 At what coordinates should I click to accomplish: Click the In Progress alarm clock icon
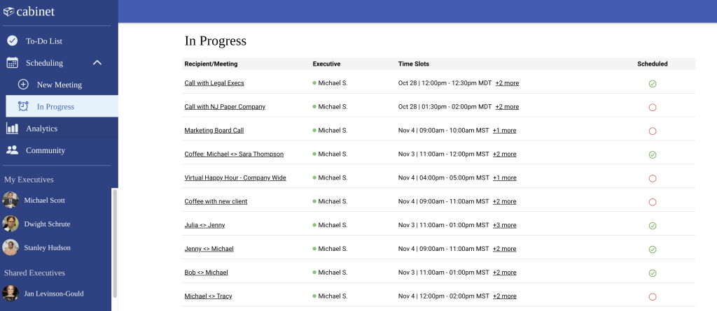tap(23, 106)
